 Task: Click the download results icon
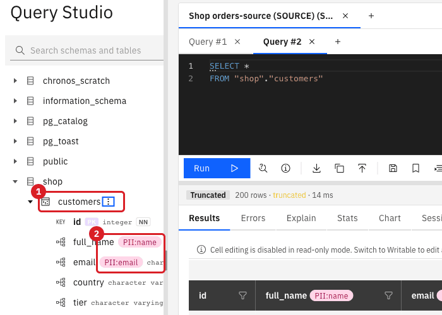[316, 168]
